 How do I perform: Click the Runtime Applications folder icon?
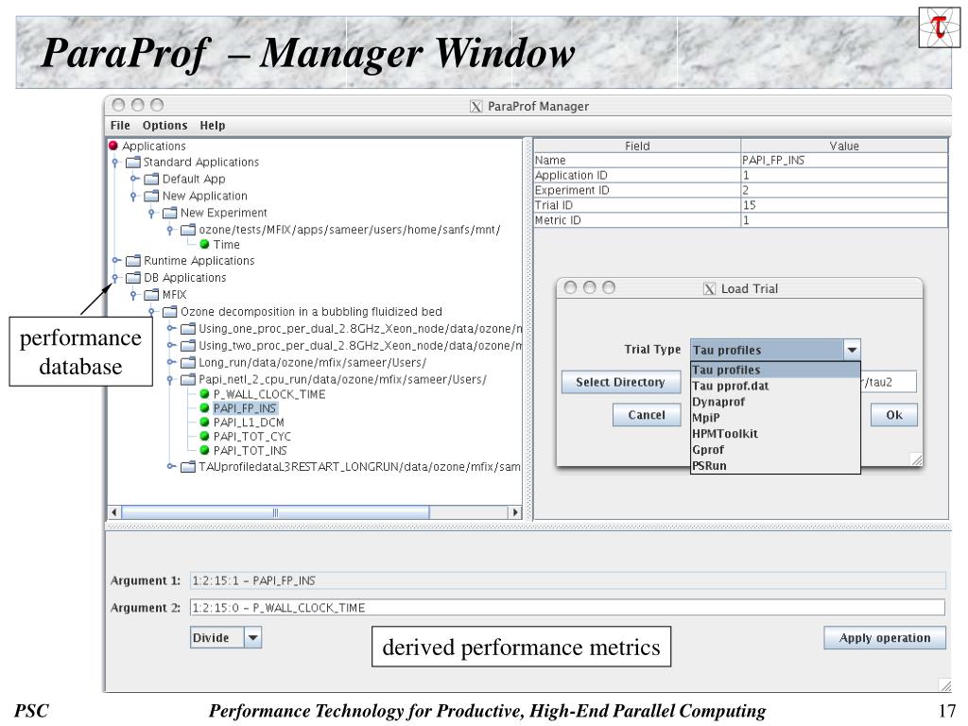(133, 261)
